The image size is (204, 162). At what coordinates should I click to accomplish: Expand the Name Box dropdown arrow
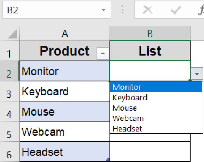[104, 10]
